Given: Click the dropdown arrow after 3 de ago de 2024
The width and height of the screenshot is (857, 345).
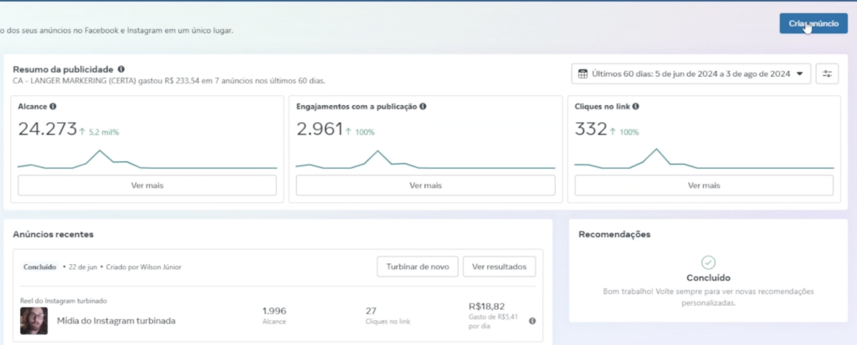Looking at the screenshot, I should pos(800,74).
